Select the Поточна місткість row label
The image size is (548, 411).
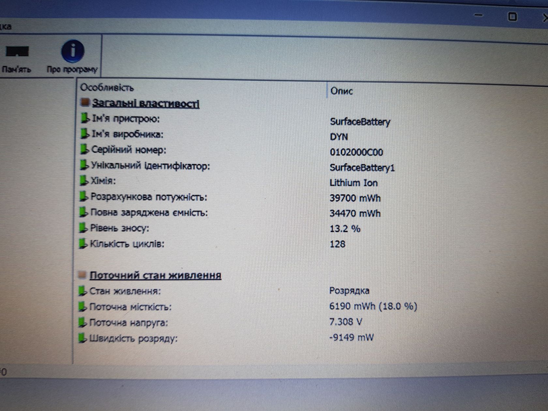[130, 307]
